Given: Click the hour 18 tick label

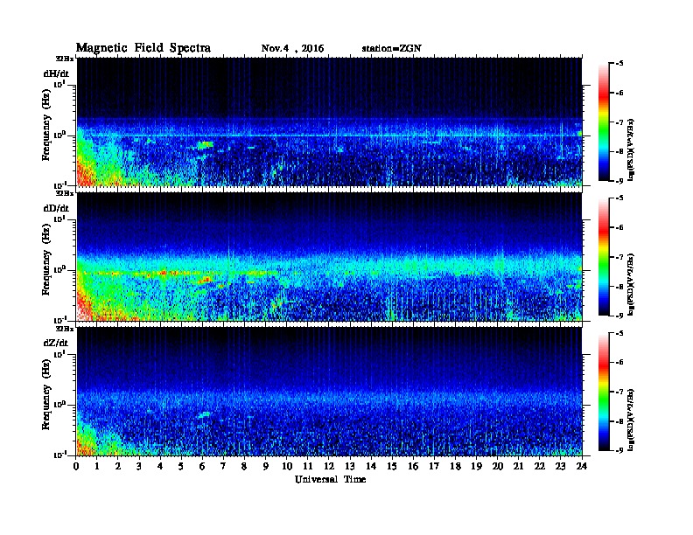Looking at the screenshot, I should click(x=456, y=466).
